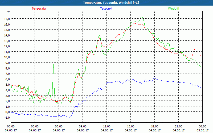Click the °C unit label on y-axis
The height and width of the screenshot is (133, 213).
point(8,12)
